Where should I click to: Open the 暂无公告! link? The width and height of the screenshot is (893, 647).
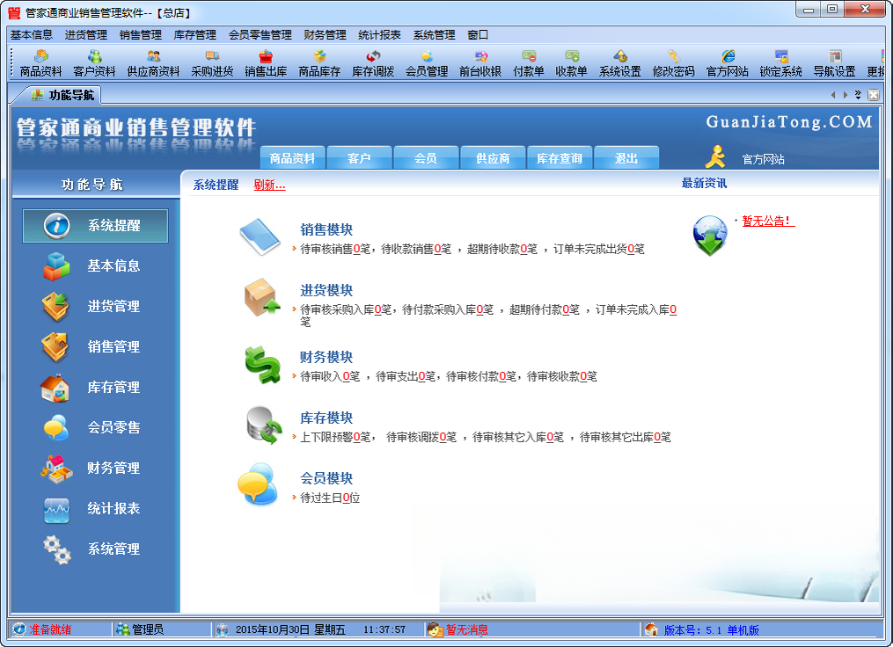pyautogui.click(x=767, y=221)
